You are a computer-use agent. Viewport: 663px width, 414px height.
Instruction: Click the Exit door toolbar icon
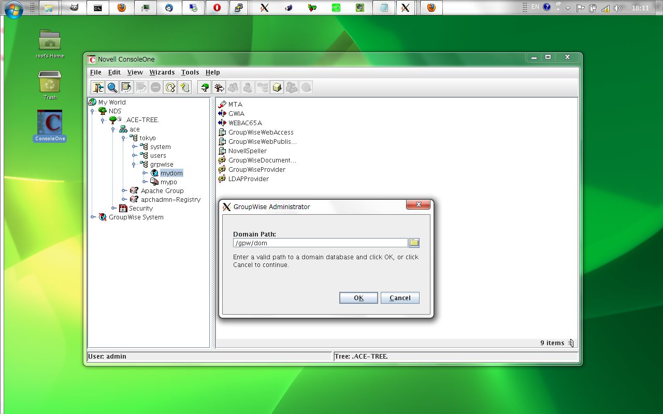point(97,87)
